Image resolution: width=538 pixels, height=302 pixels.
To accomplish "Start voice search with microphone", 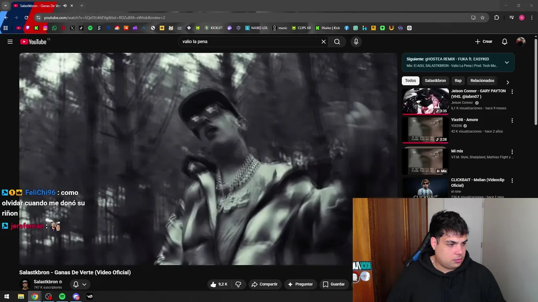I will [x=356, y=42].
